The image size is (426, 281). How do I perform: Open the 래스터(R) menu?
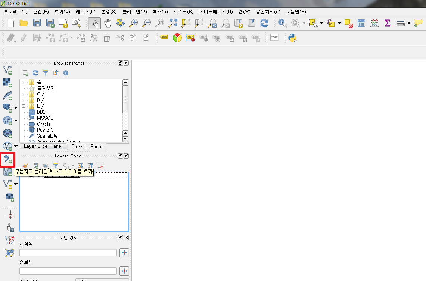184,12
